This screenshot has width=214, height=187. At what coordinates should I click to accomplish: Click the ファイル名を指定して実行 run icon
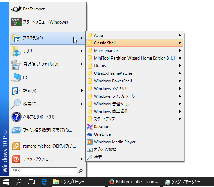pos(16,130)
